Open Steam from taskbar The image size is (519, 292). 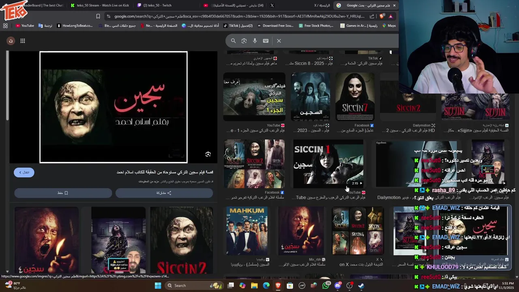[361, 286]
